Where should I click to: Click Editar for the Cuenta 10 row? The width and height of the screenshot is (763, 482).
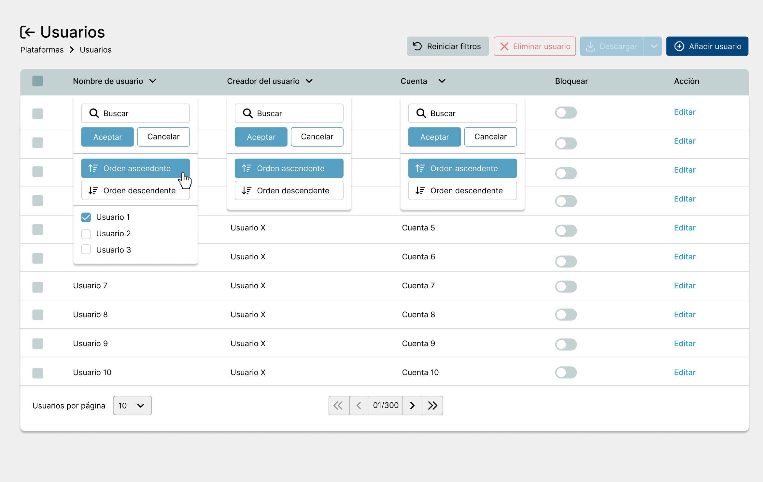685,372
